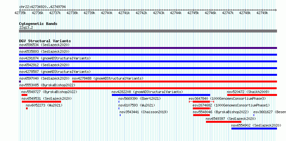Viewport: 286px width, 141px height.
Task: Open nsv4282208 (gnomADStructuralVariants) label
Action: (x=147, y=92)
